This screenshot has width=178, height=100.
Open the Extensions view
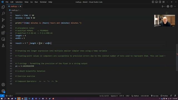[3, 33]
